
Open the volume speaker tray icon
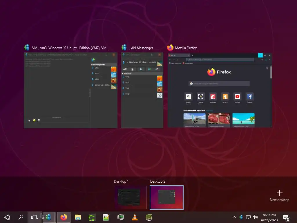coord(255,217)
